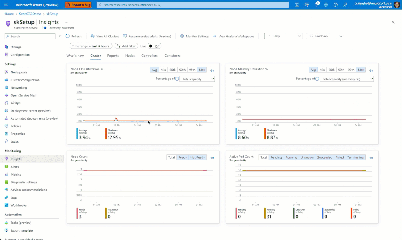
Task: Open Recommended alerts (Preview)
Action: tap(147, 36)
